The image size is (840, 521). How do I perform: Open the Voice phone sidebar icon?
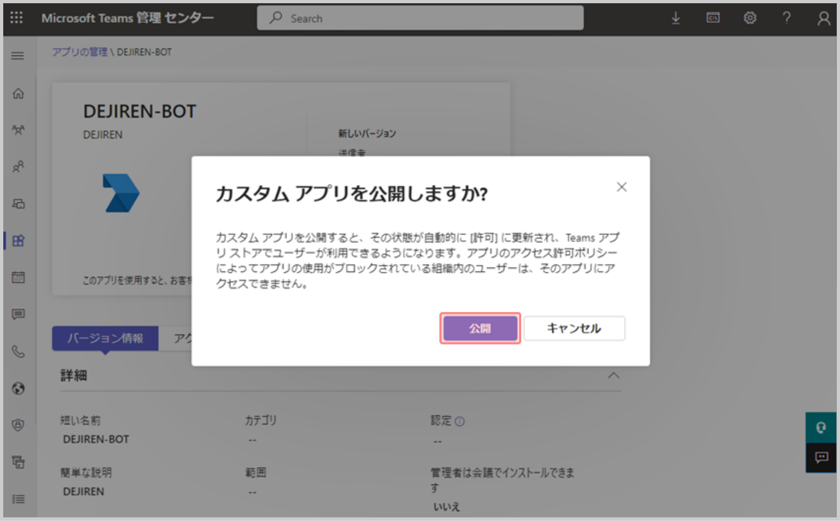point(18,351)
